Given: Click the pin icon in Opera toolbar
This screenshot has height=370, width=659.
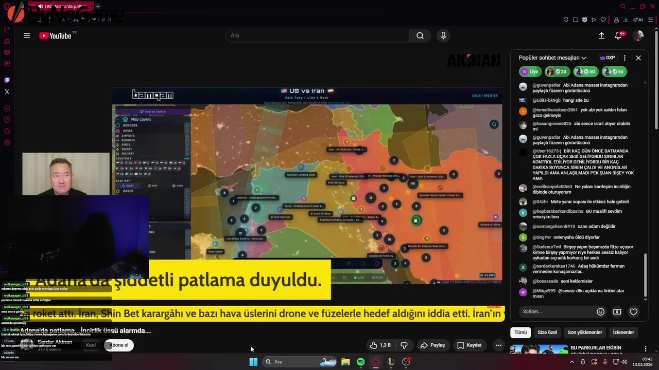Looking at the screenshot, I should [x=566, y=20].
